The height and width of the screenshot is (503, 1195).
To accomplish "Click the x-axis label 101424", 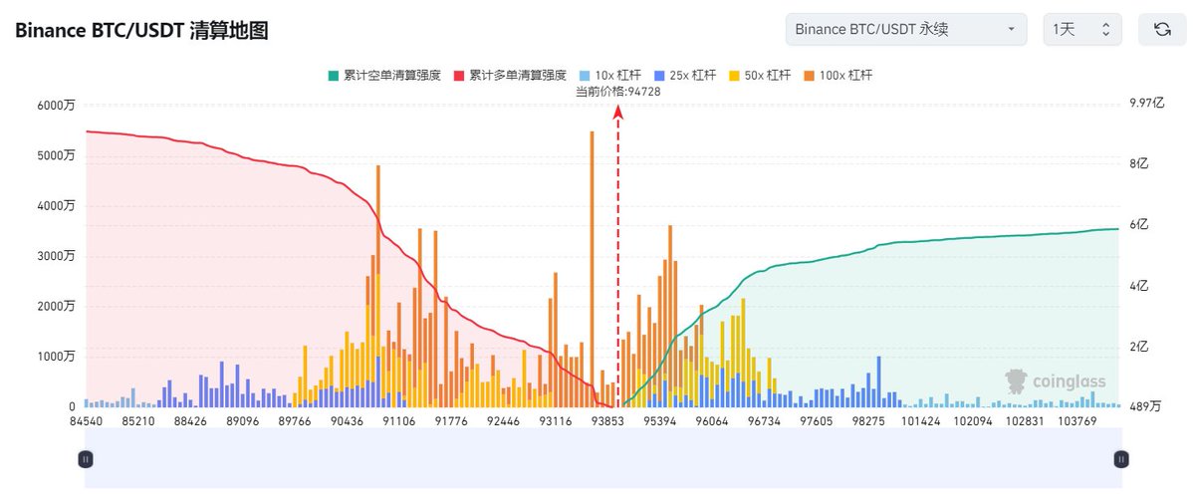I will (919, 421).
